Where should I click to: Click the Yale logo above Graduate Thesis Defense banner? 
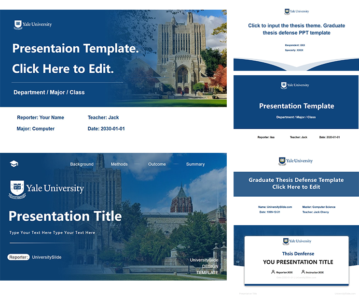coord(282,161)
